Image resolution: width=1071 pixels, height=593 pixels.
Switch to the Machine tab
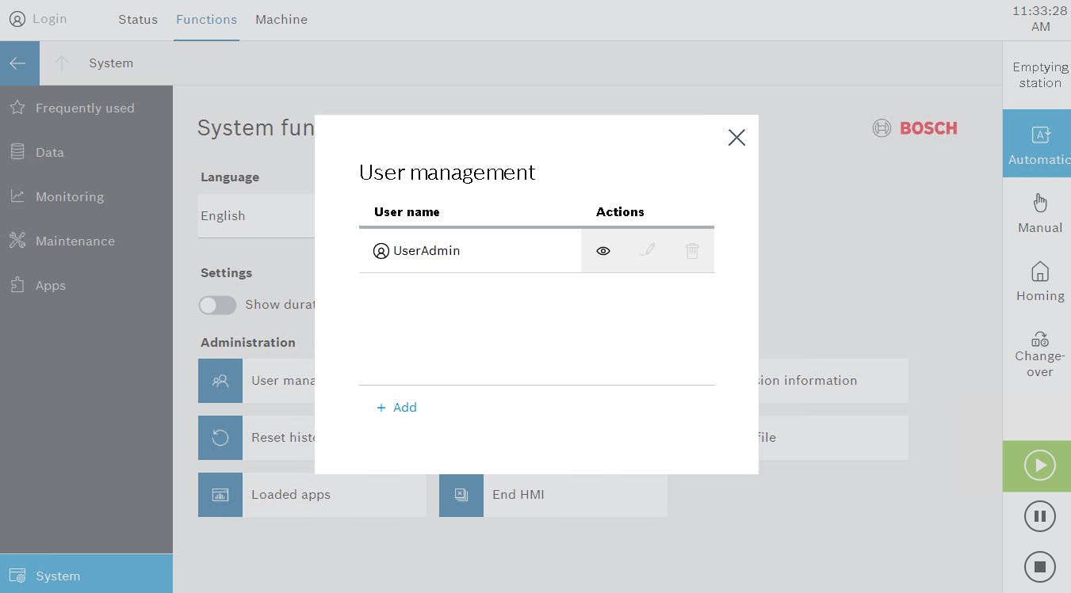(281, 20)
